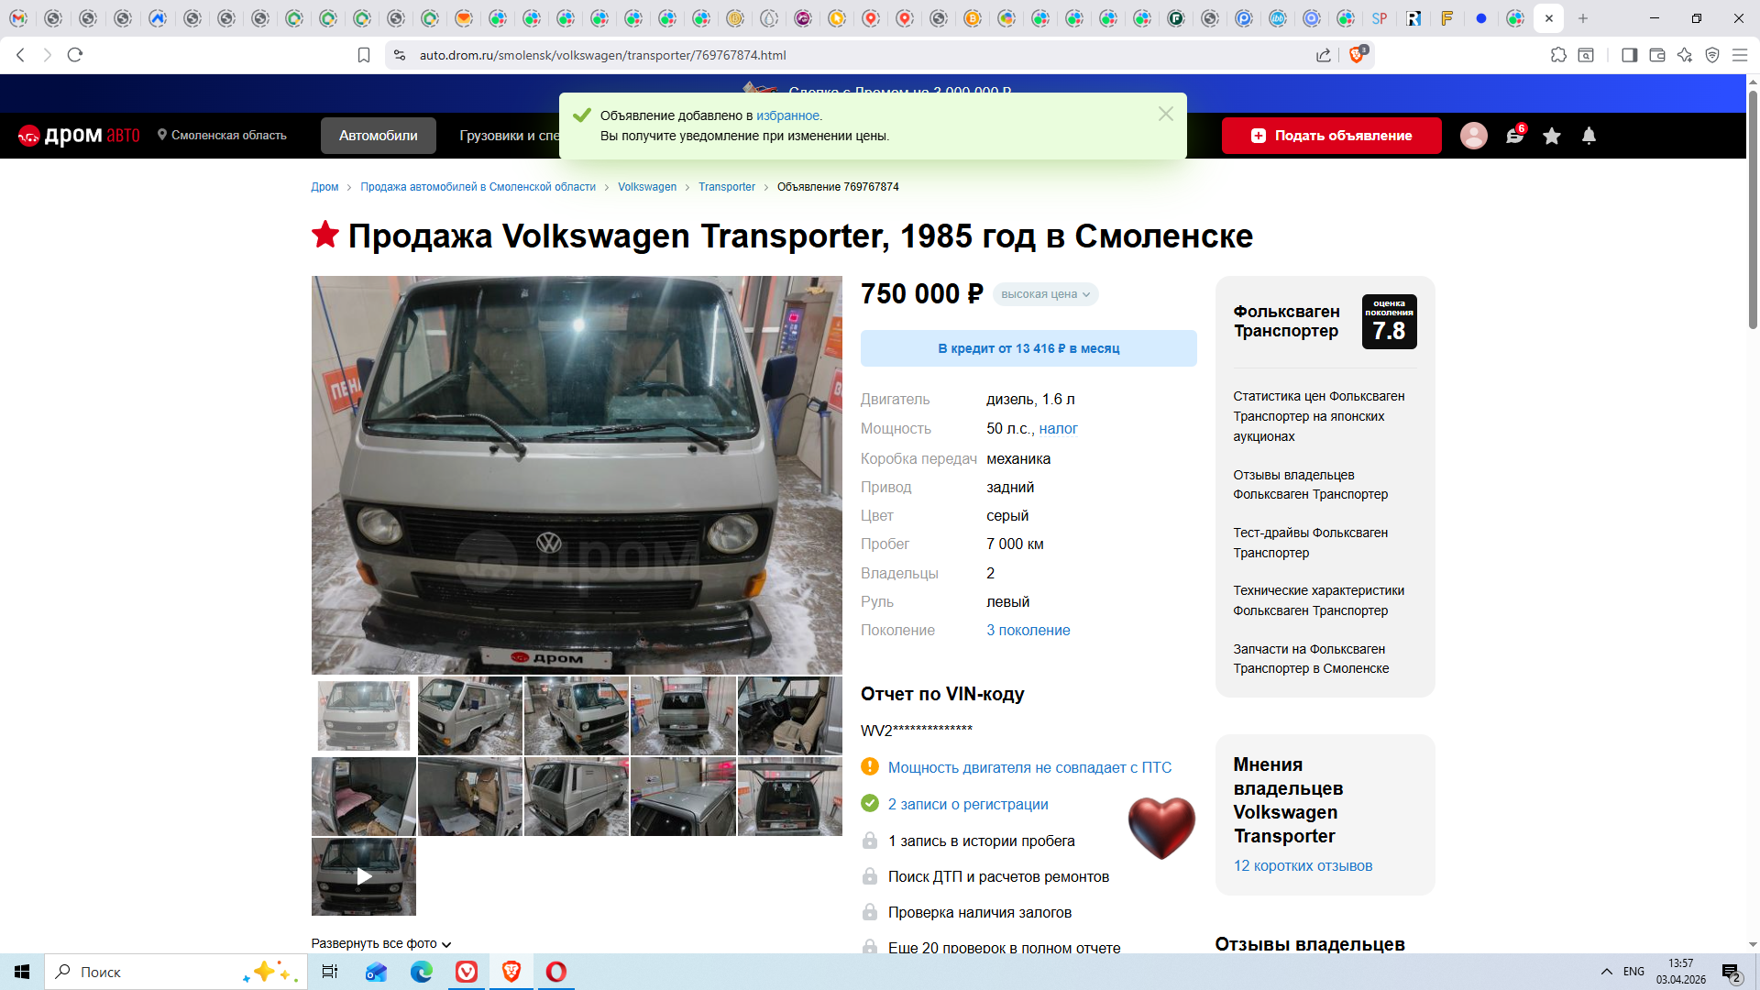Open notifications bell icon
1760x990 pixels.
pyautogui.click(x=1589, y=136)
